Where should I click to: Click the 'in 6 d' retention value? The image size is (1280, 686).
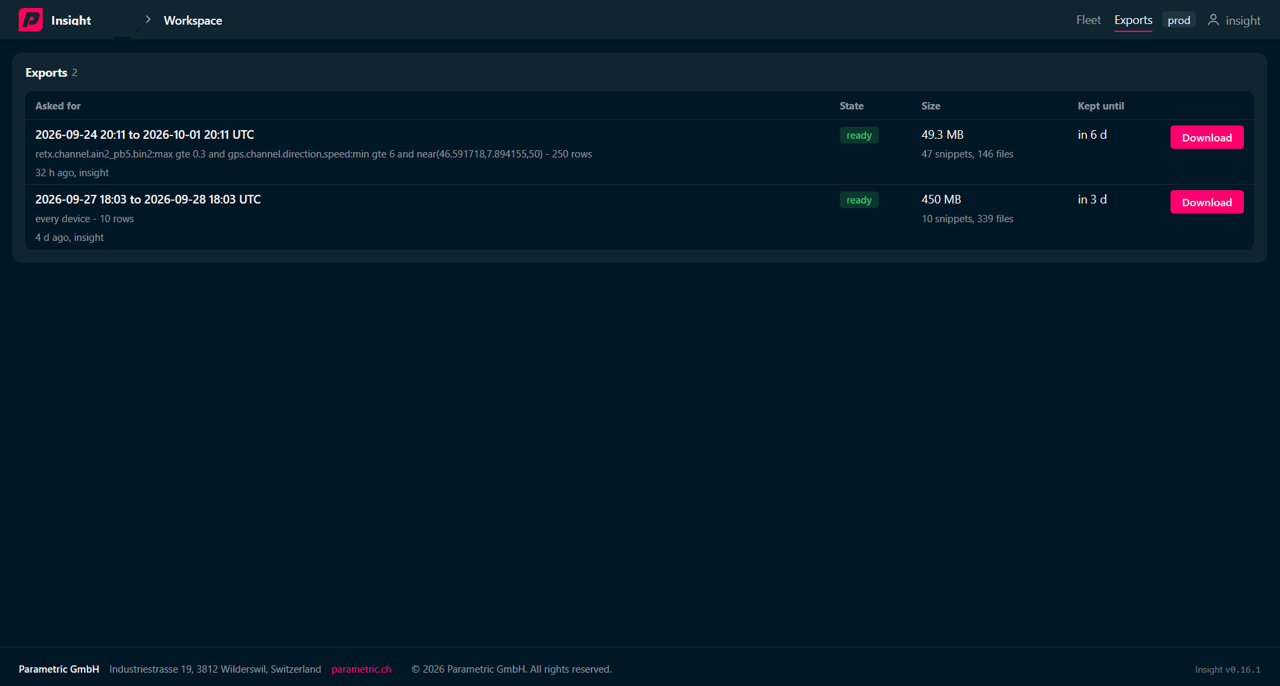click(x=1092, y=135)
